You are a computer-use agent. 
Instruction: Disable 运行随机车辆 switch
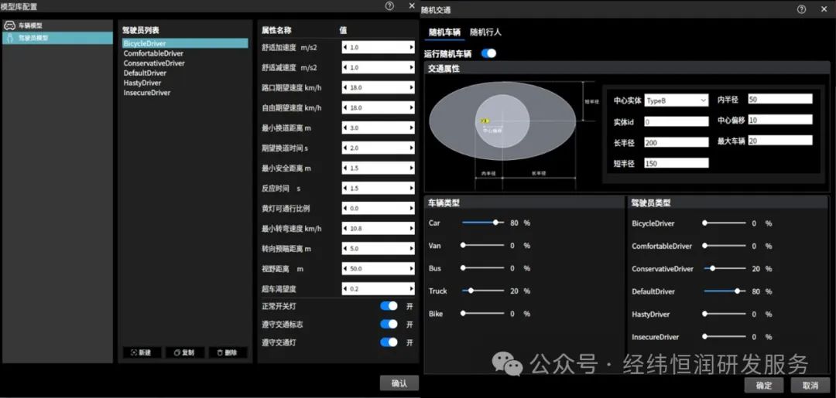click(x=488, y=53)
